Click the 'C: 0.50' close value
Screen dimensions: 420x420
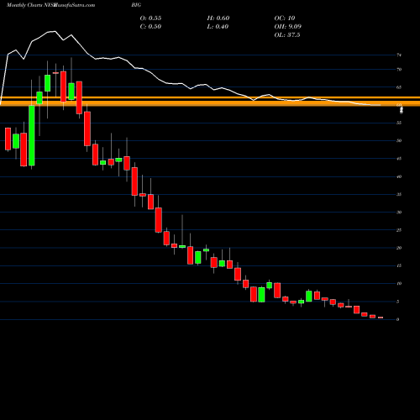(150, 27)
